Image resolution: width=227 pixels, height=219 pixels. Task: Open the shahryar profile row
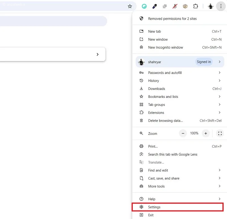point(180,62)
